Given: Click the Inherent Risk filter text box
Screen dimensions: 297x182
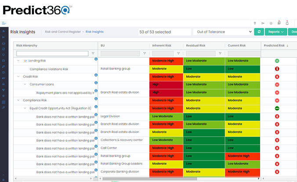Looking at the screenshot, I should [163, 53].
